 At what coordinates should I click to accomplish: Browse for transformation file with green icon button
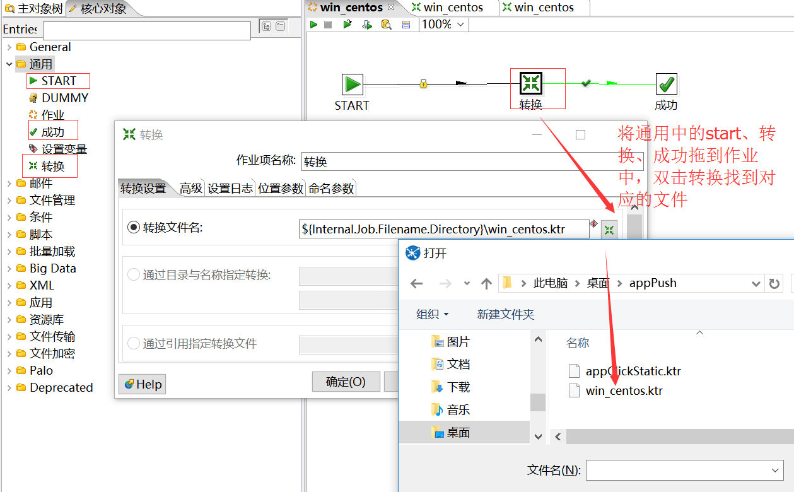pyautogui.click(x=609, y=230)
